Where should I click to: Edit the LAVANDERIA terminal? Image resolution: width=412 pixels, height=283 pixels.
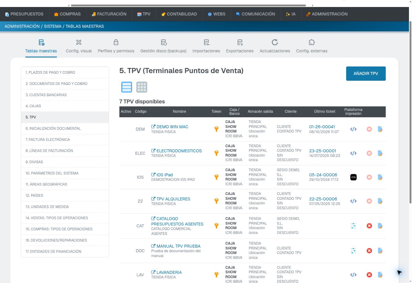point(380,275)
